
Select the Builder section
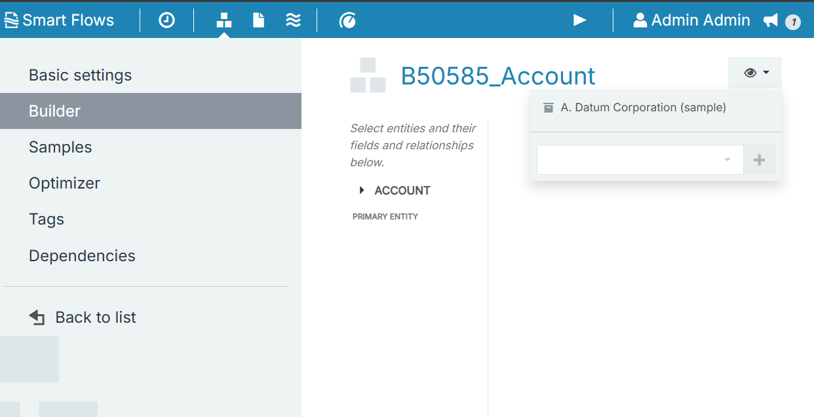pyautogui.click(x=151, y=111)
